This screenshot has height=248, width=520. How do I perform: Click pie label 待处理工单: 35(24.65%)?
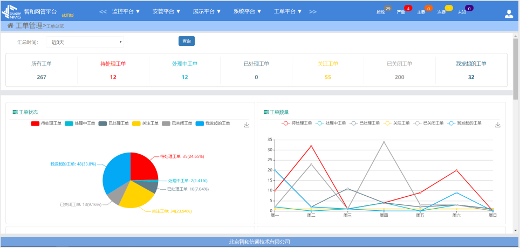182,156
